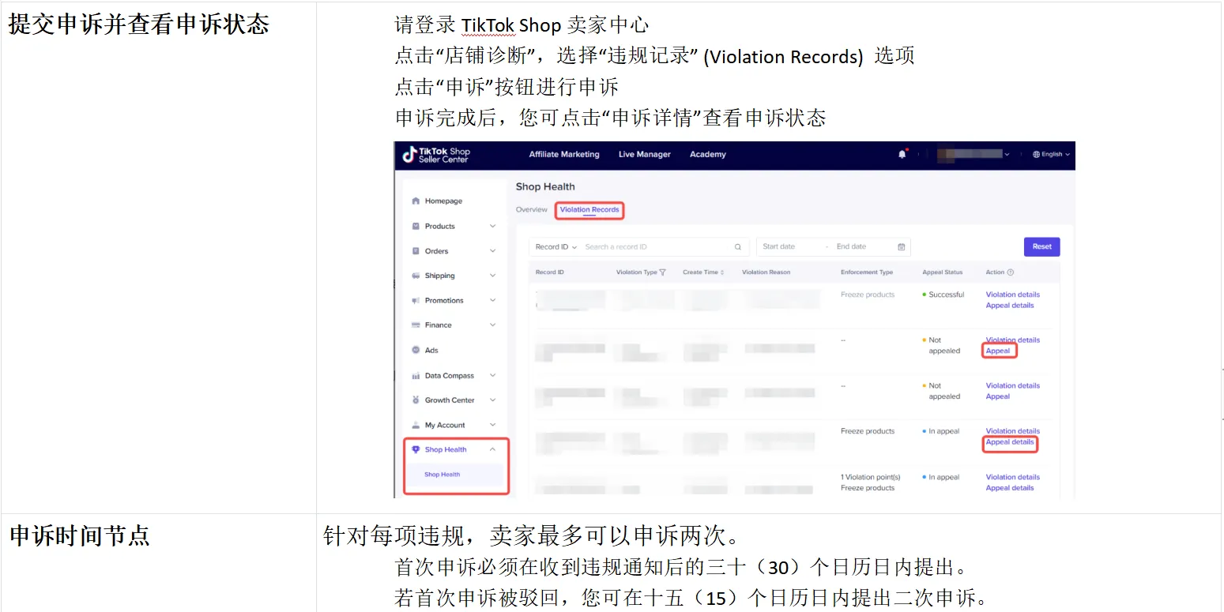The width and height of the screenshot is (1224, 612).
Task: Sort by Create Time arrows
Action: point(722,272)
